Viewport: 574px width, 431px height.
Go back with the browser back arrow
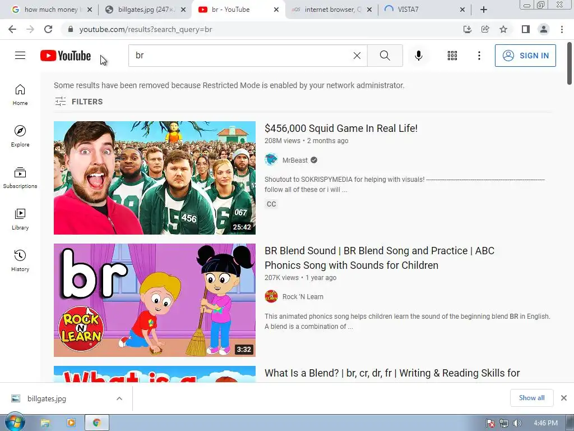[x=12, y=29]
